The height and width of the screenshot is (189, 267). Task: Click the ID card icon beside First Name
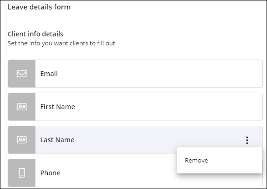click(22, 107)
